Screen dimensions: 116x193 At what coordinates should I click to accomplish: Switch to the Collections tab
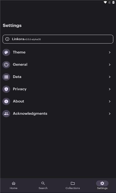[72, 185]
